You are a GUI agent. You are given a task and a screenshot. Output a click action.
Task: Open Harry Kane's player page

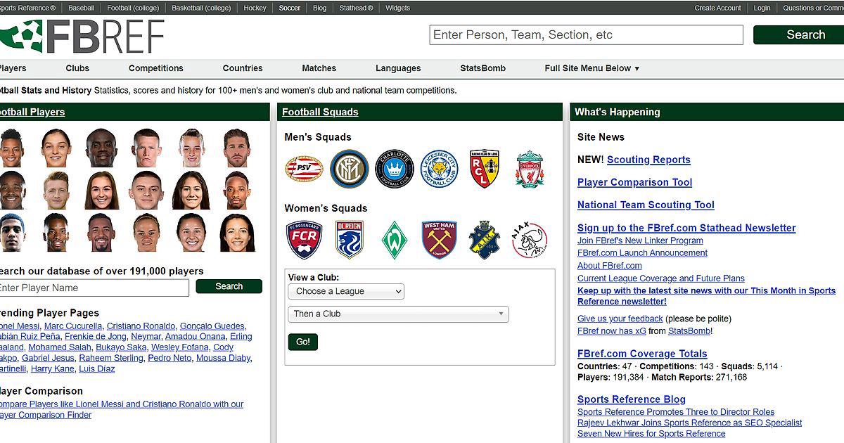[x=52, y=368]
